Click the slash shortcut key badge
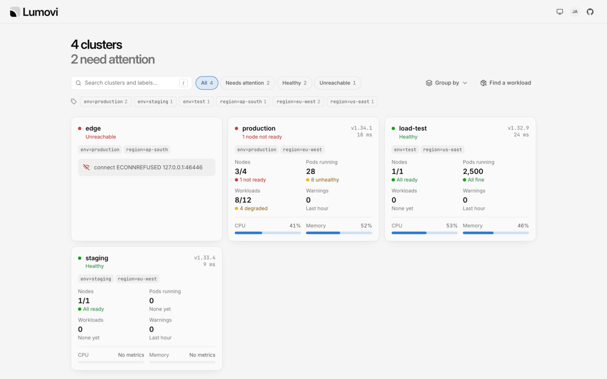 click(x=183, y=83)
